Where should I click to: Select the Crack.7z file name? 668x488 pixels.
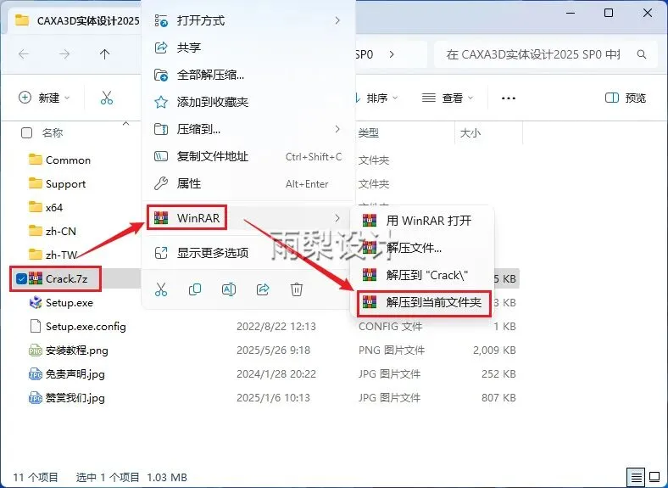click(x=66, y=279)
